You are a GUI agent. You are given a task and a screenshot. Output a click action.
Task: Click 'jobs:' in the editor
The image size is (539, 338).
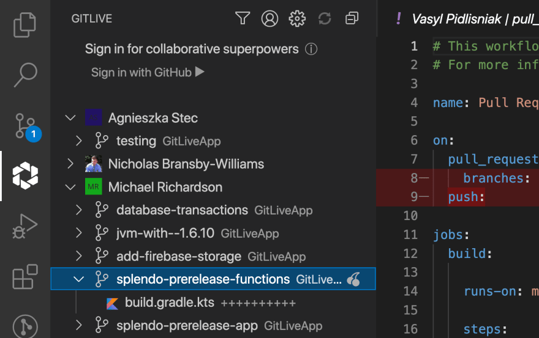[x=451, y=235]
